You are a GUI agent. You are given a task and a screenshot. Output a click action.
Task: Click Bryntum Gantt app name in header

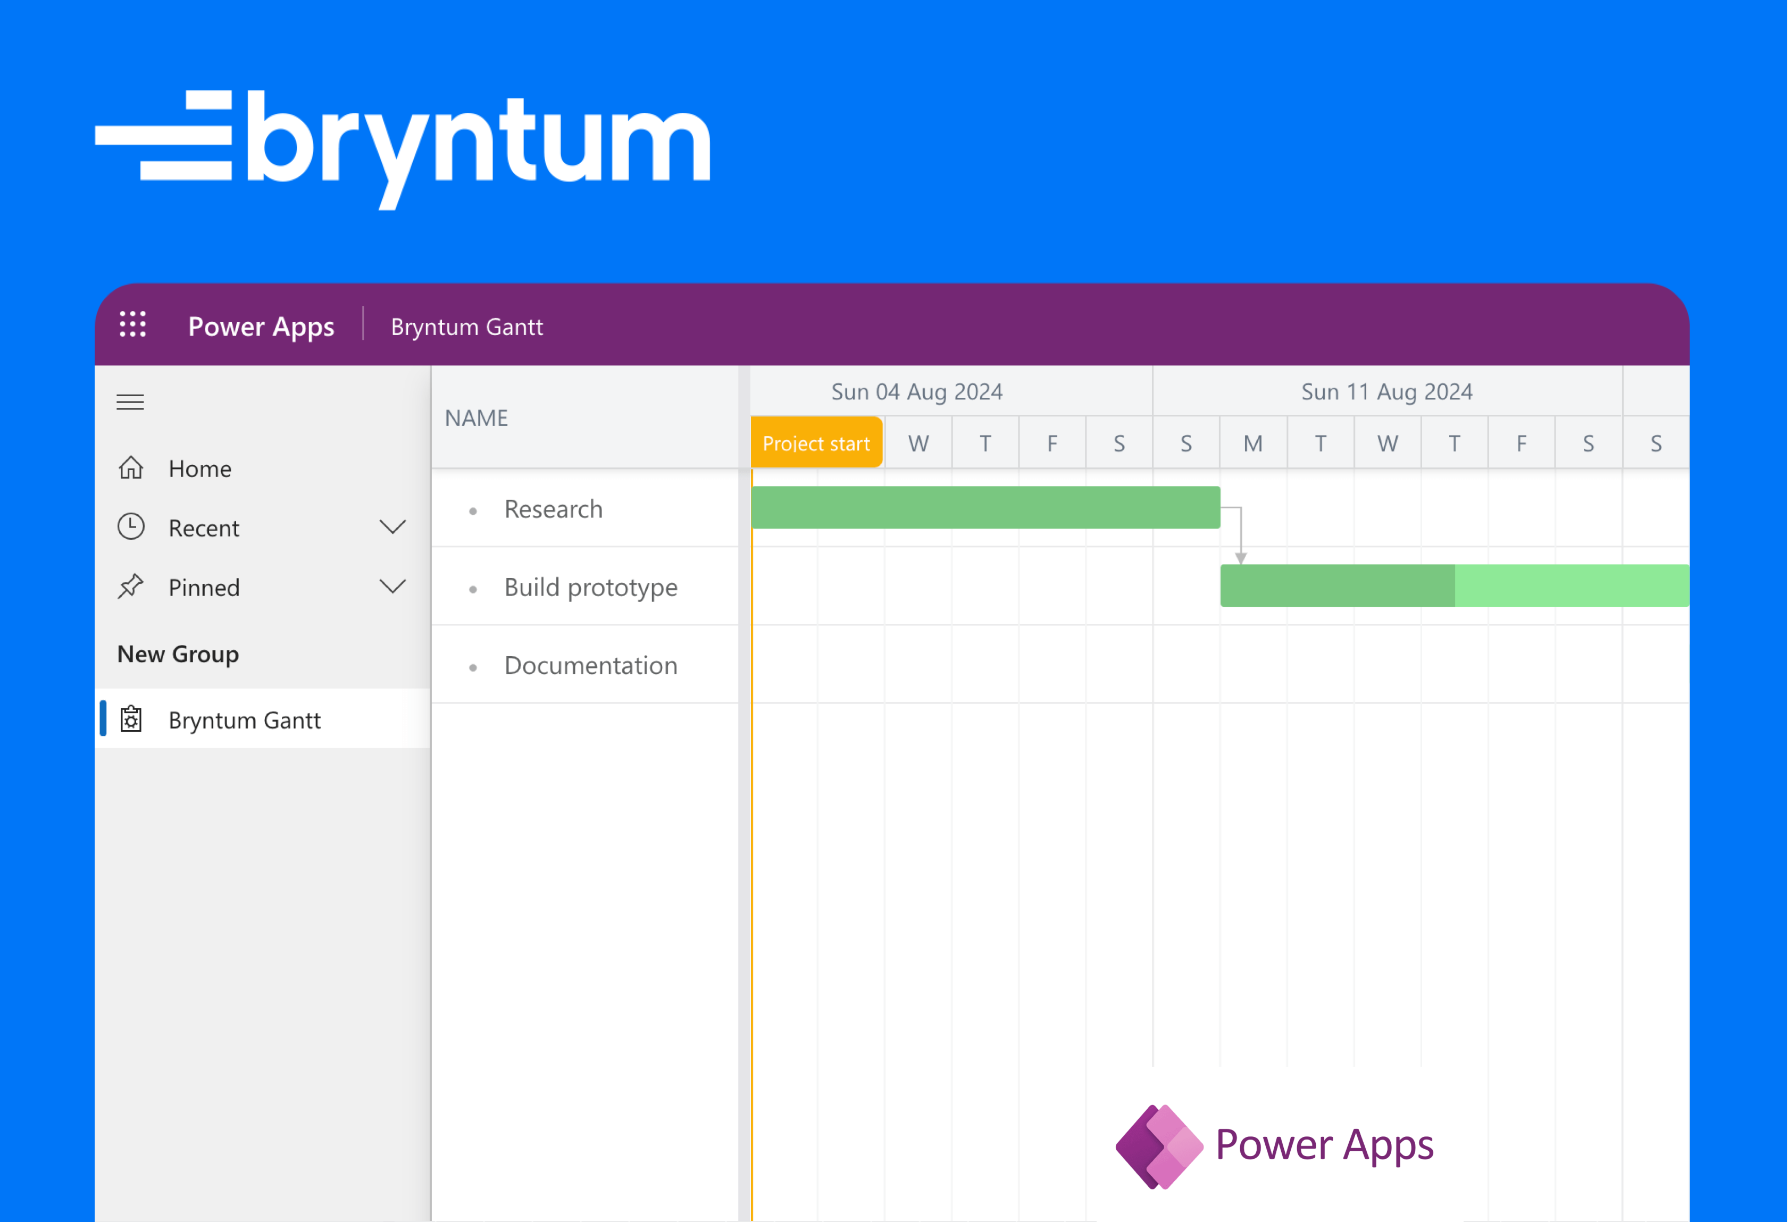(467, 327)
